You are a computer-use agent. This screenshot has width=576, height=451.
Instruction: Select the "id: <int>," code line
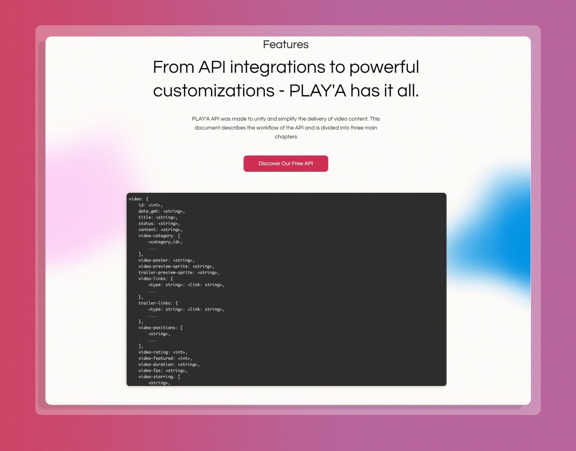pos(150,205)
